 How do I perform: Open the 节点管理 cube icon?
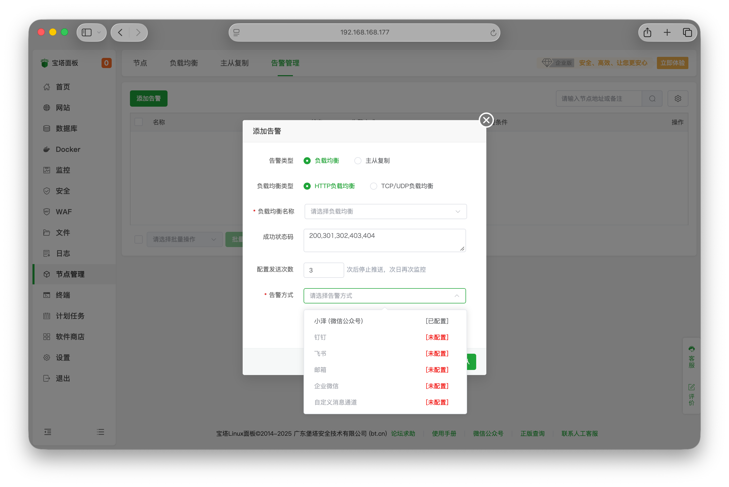pyautogui.click(x=46, y=274)
